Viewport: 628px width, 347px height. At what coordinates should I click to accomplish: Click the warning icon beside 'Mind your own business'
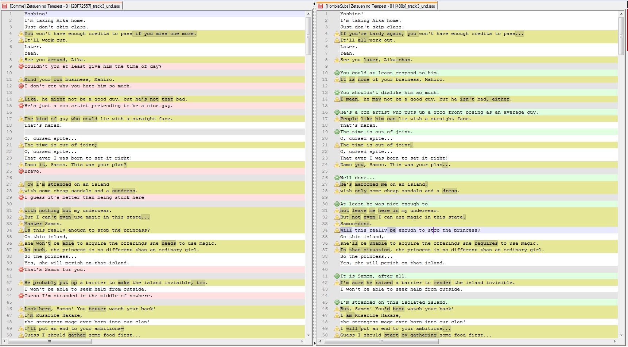pyautogui.click(x=21, y=79)
